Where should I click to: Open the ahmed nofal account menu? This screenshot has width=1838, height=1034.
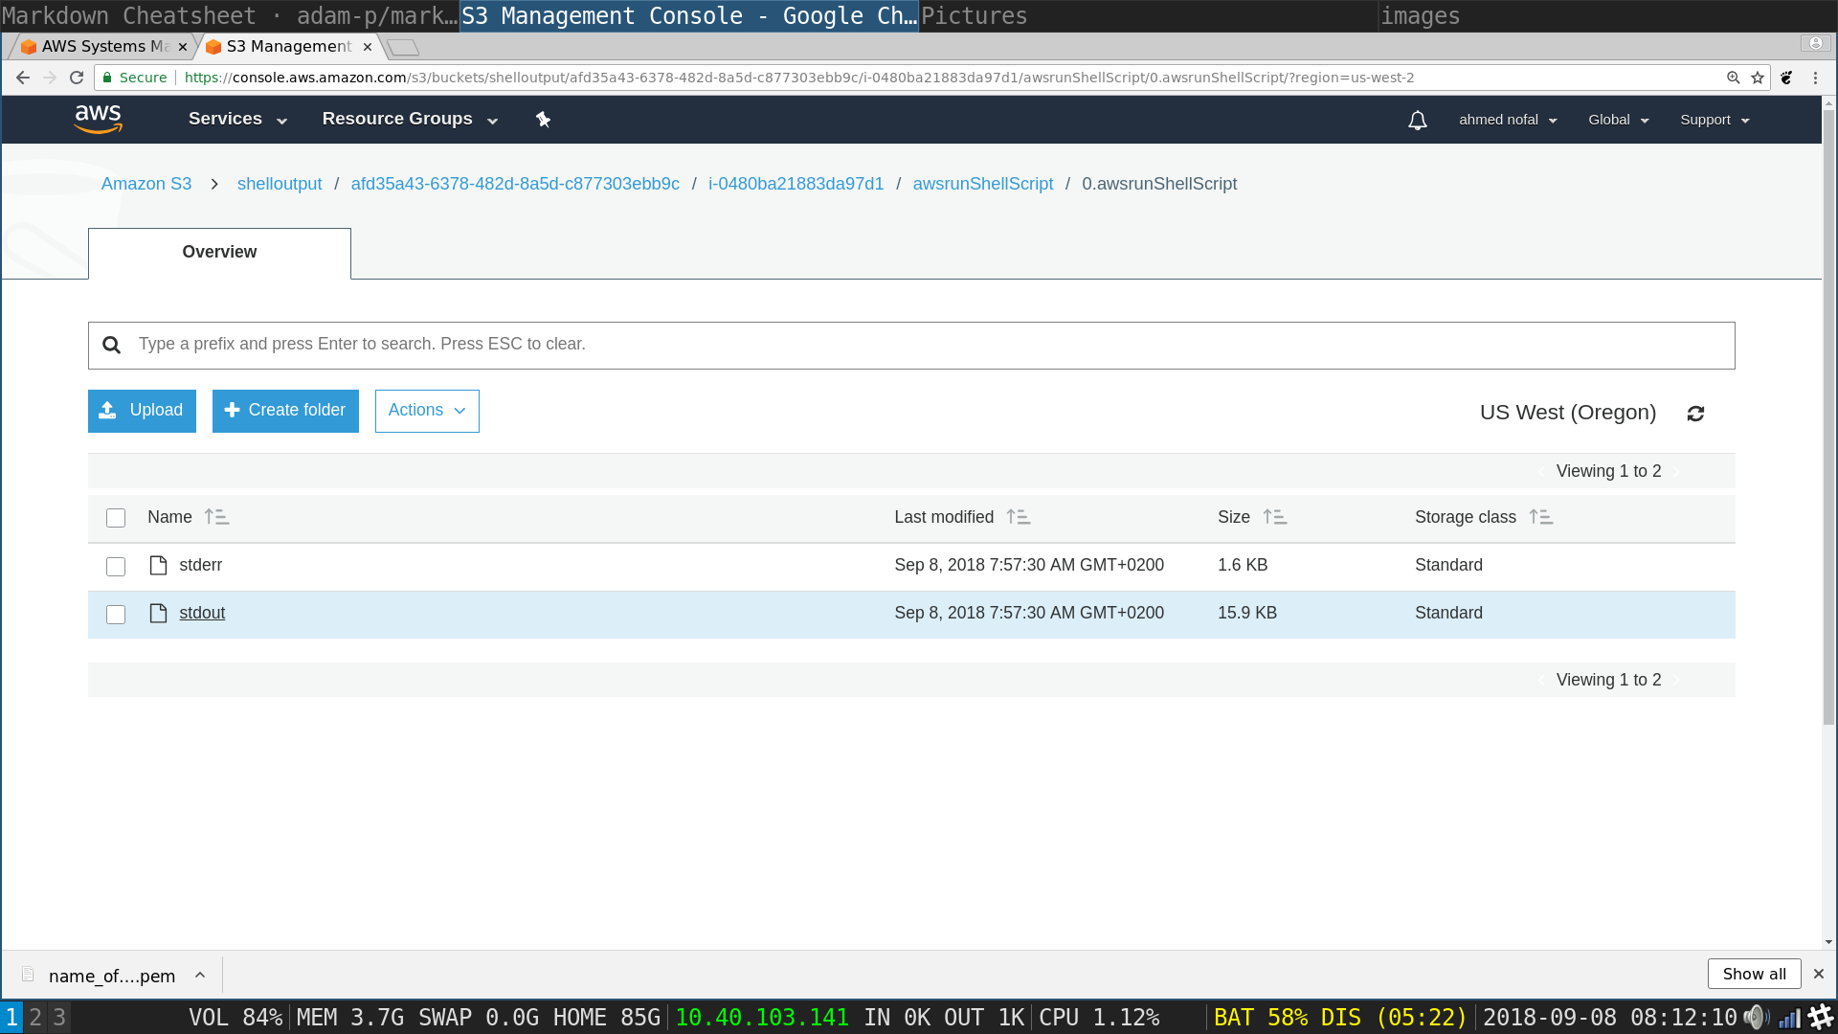[x=1508, y=120]
